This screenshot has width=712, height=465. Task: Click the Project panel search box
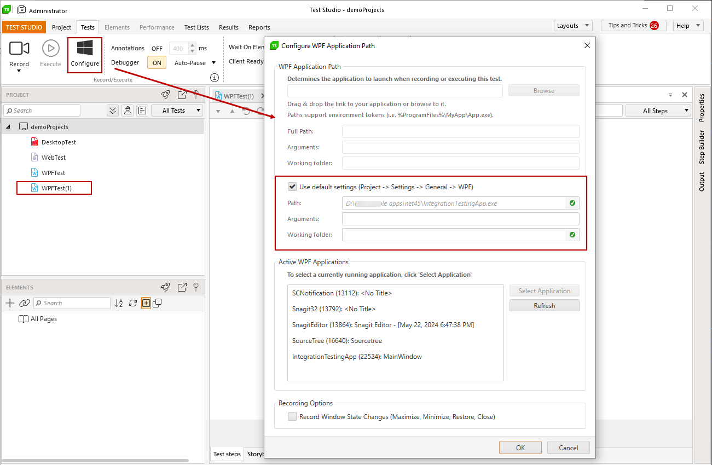[42, 111]
